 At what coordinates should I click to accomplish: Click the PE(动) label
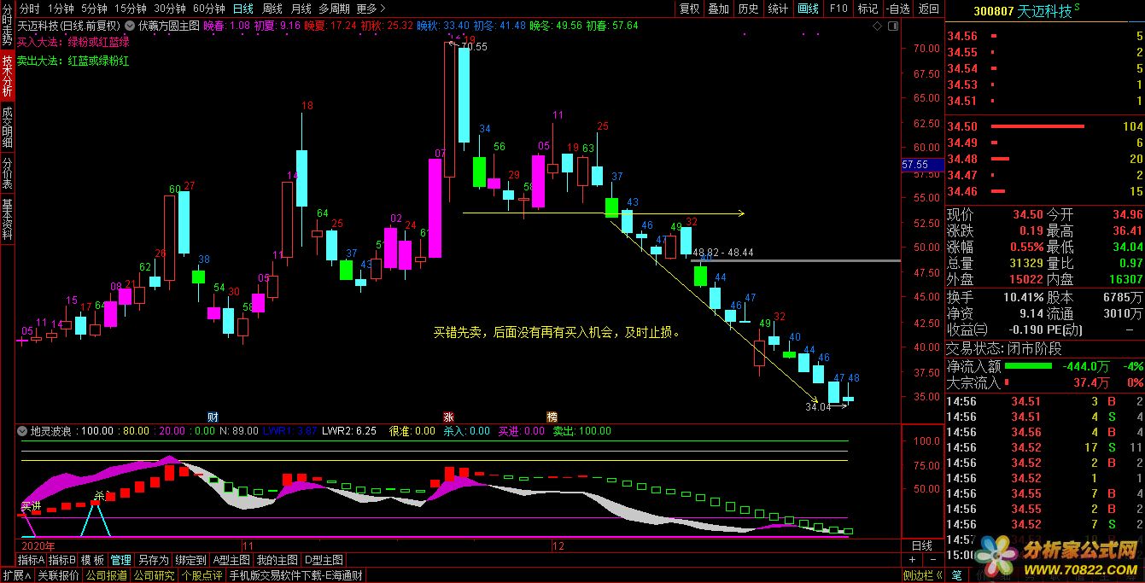(1064, 329)
